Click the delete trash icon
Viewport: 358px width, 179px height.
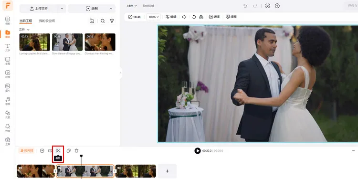(x=76, y=151)
